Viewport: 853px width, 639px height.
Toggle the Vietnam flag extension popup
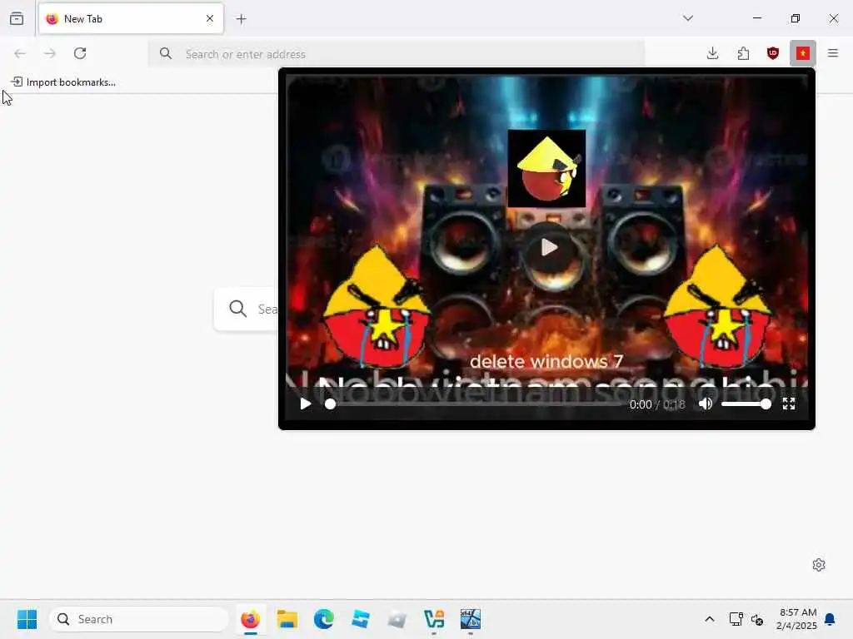803,53
